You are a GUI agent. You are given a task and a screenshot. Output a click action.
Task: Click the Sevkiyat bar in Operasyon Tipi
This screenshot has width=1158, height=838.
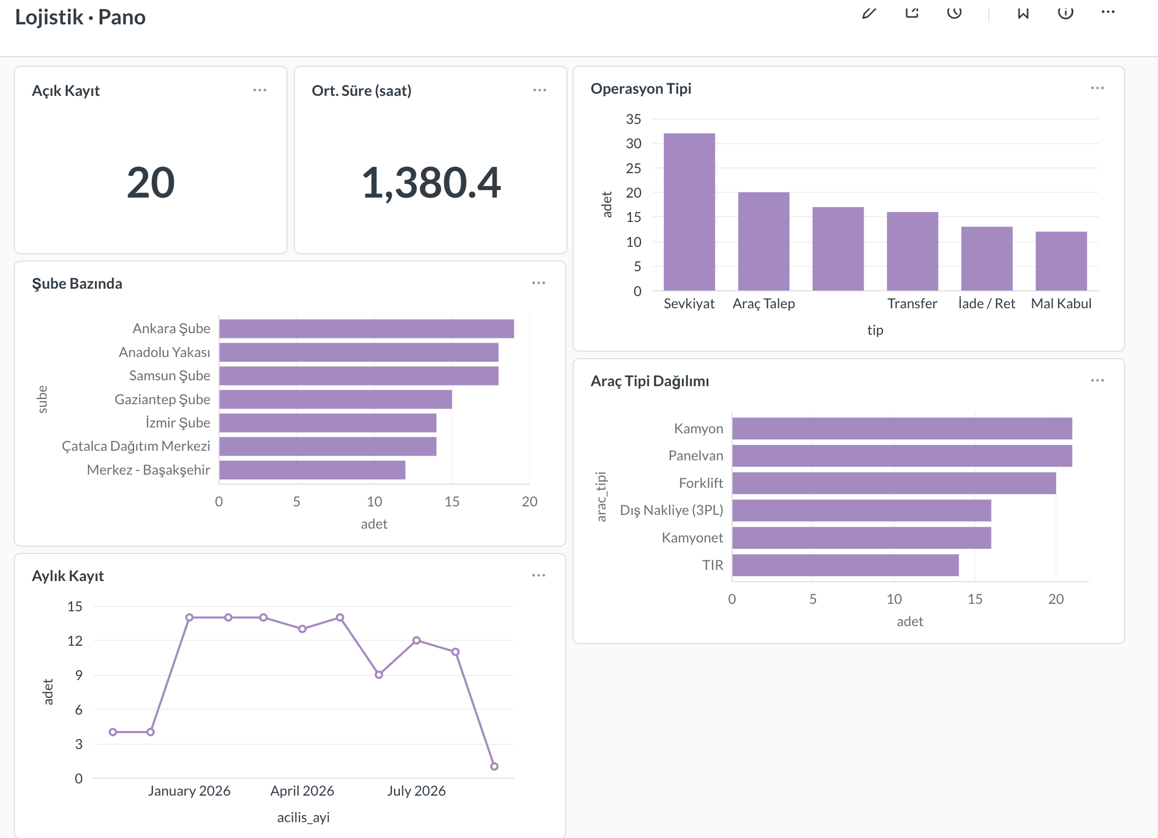point(689,212)
